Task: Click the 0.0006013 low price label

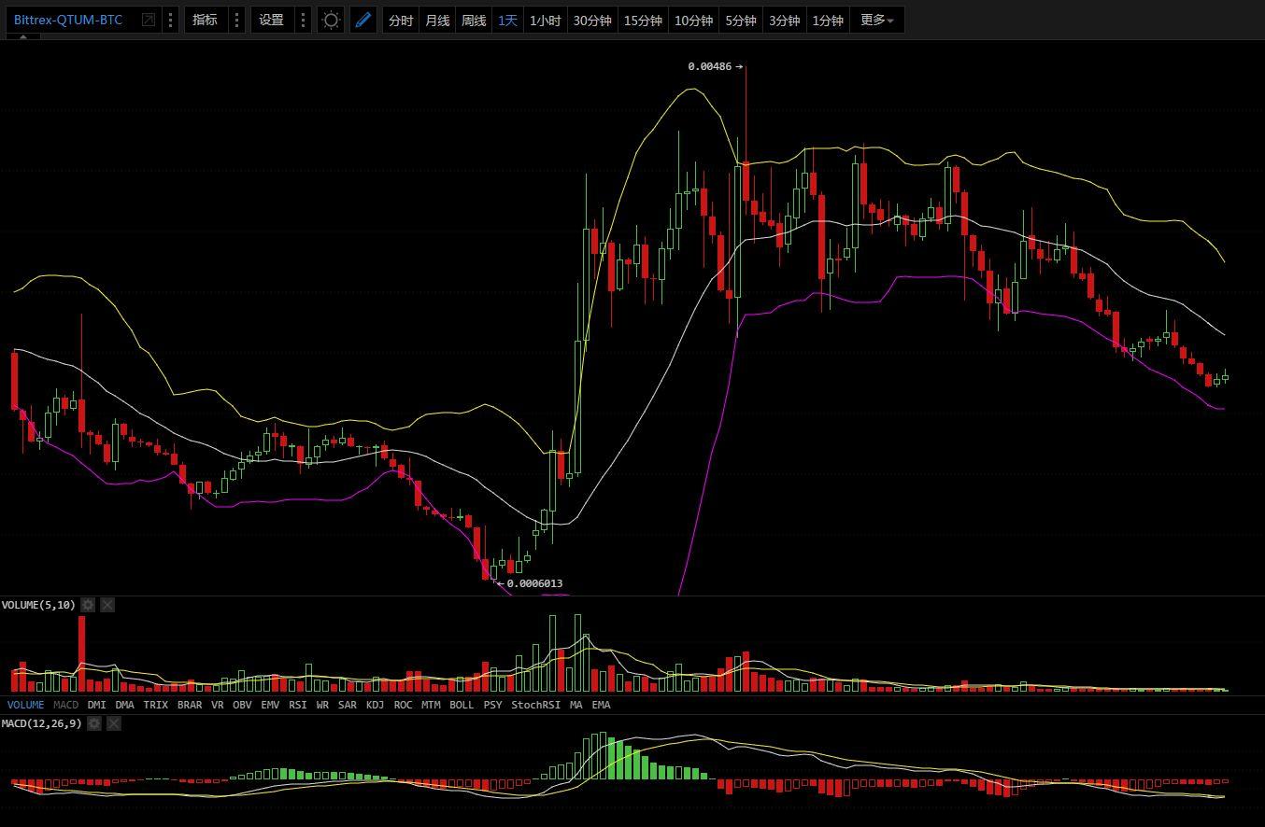Action: point(534,583)
